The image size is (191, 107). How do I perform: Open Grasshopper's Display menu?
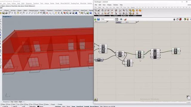point(110,5)
